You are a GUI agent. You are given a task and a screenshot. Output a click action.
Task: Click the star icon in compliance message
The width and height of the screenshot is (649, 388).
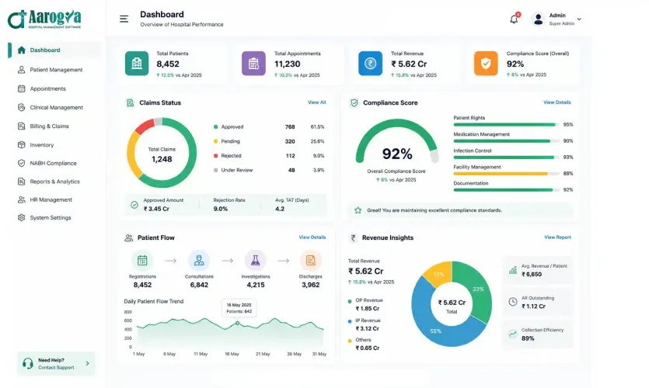click(x=358, y=210)
